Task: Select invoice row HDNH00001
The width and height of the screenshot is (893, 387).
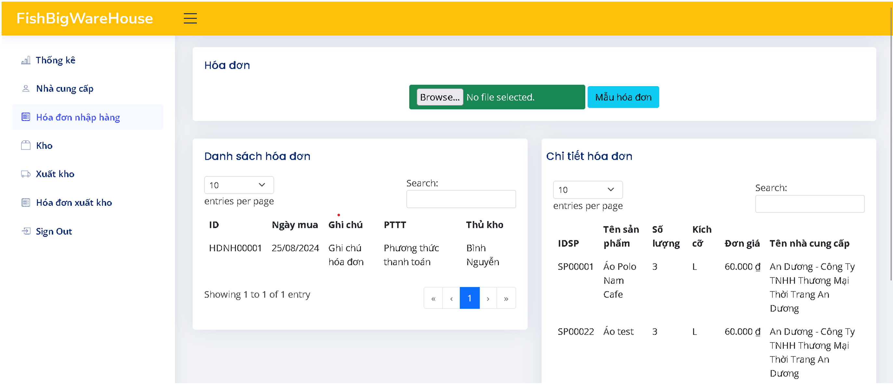Action: click(359, 255)
